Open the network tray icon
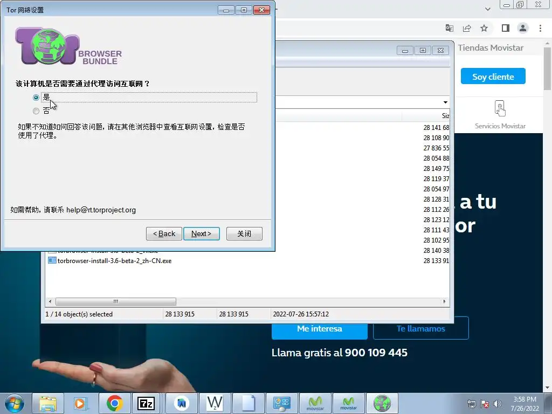 click(471, 404)
